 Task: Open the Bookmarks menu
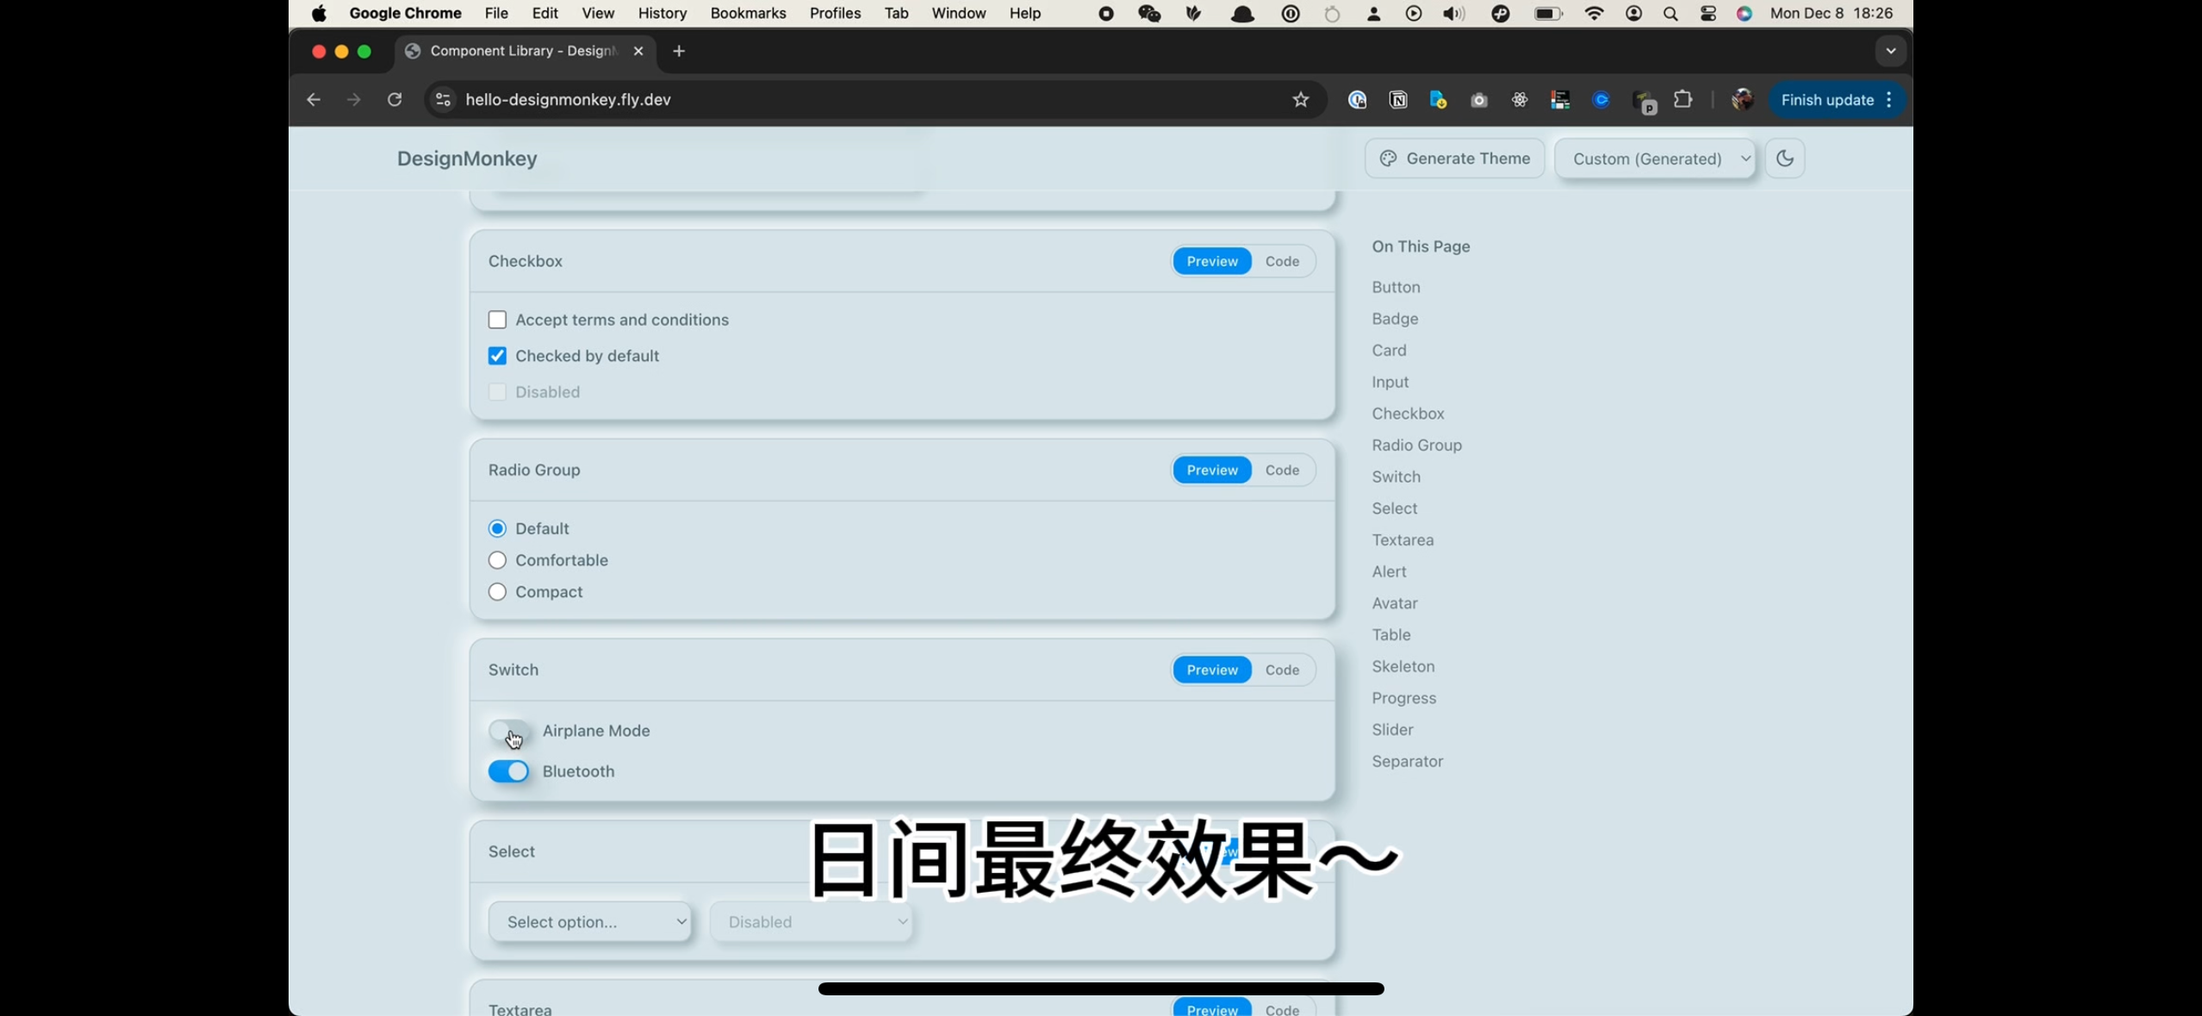(747, 14)
